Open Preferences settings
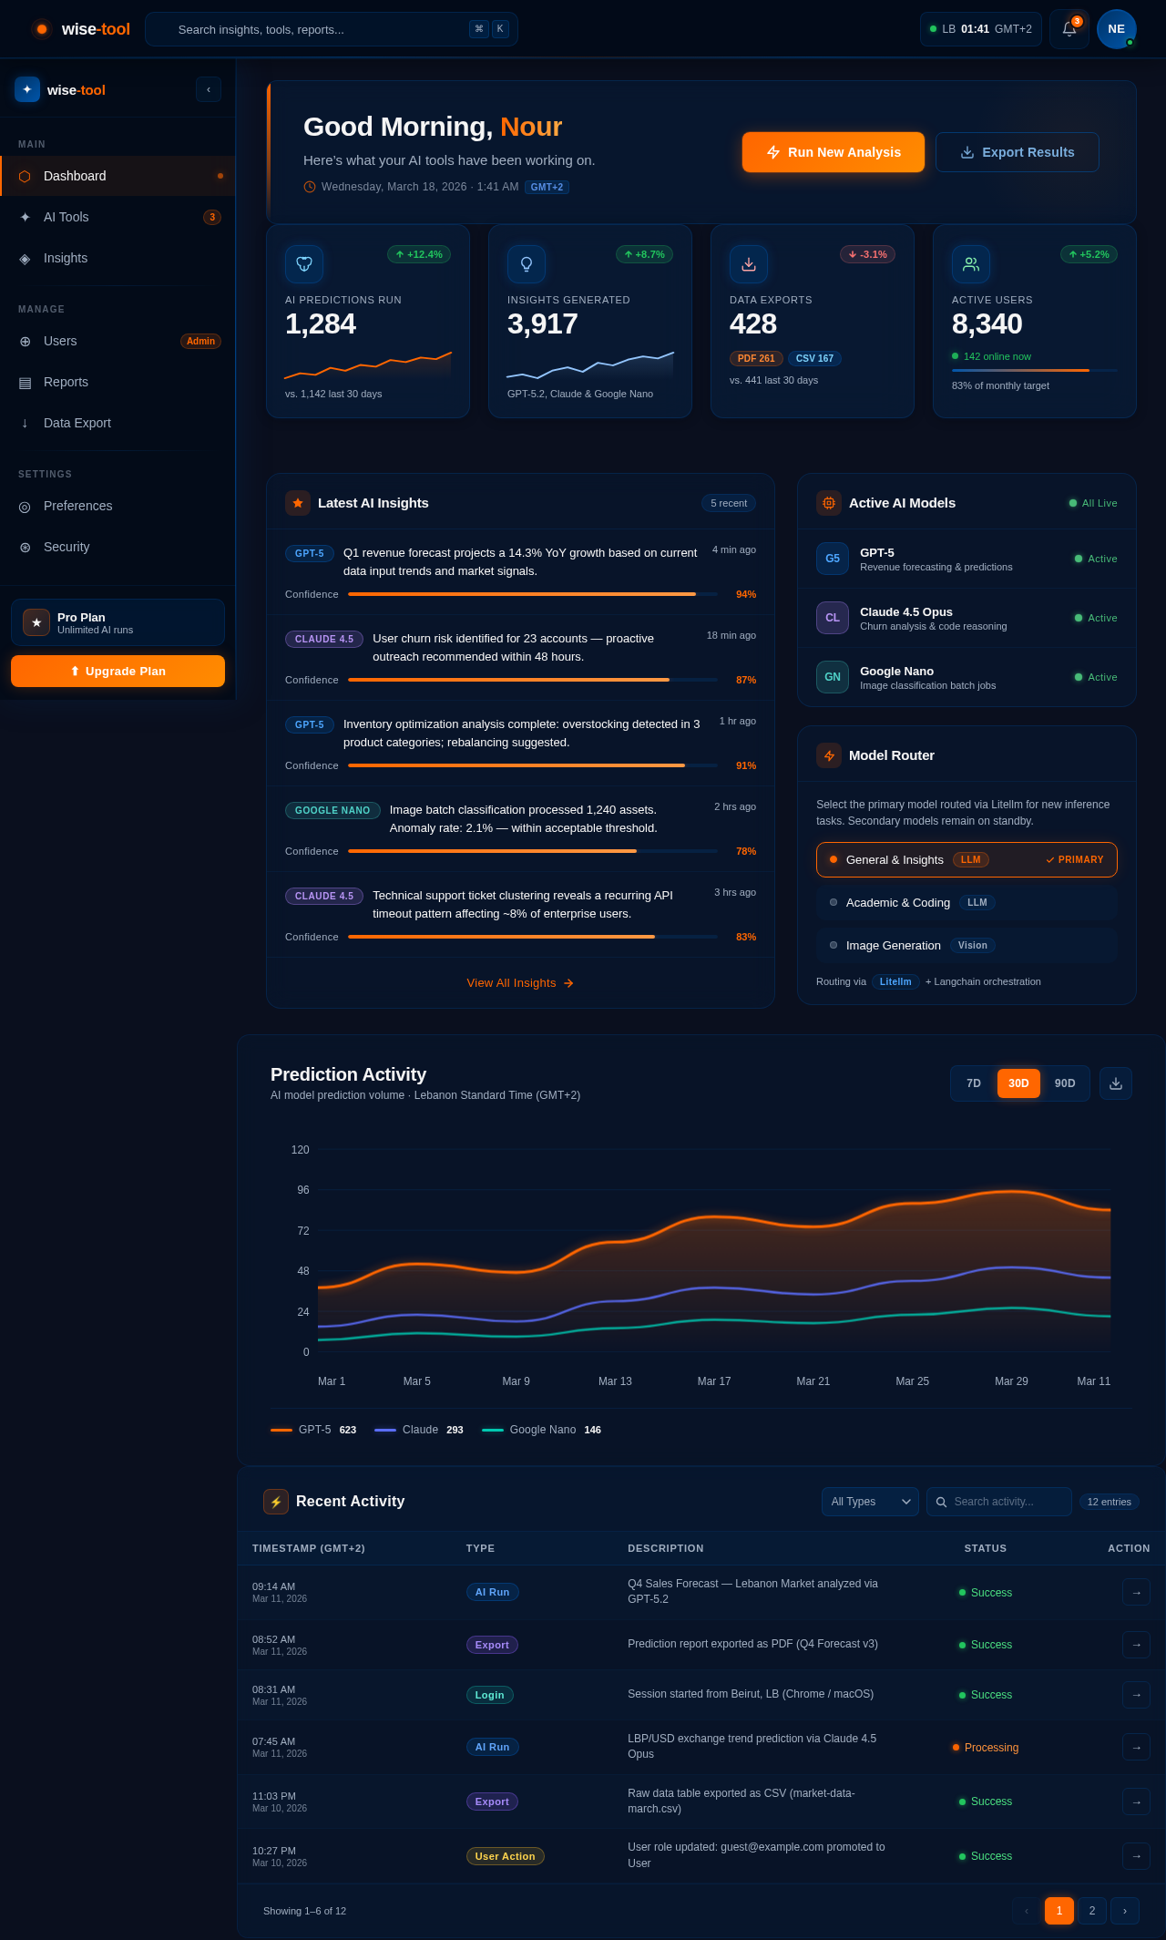 (x=118, y=506)
